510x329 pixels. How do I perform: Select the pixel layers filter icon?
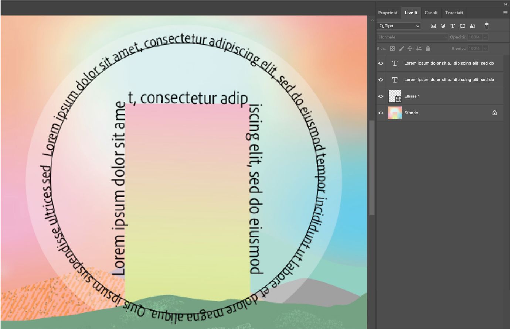433,26
